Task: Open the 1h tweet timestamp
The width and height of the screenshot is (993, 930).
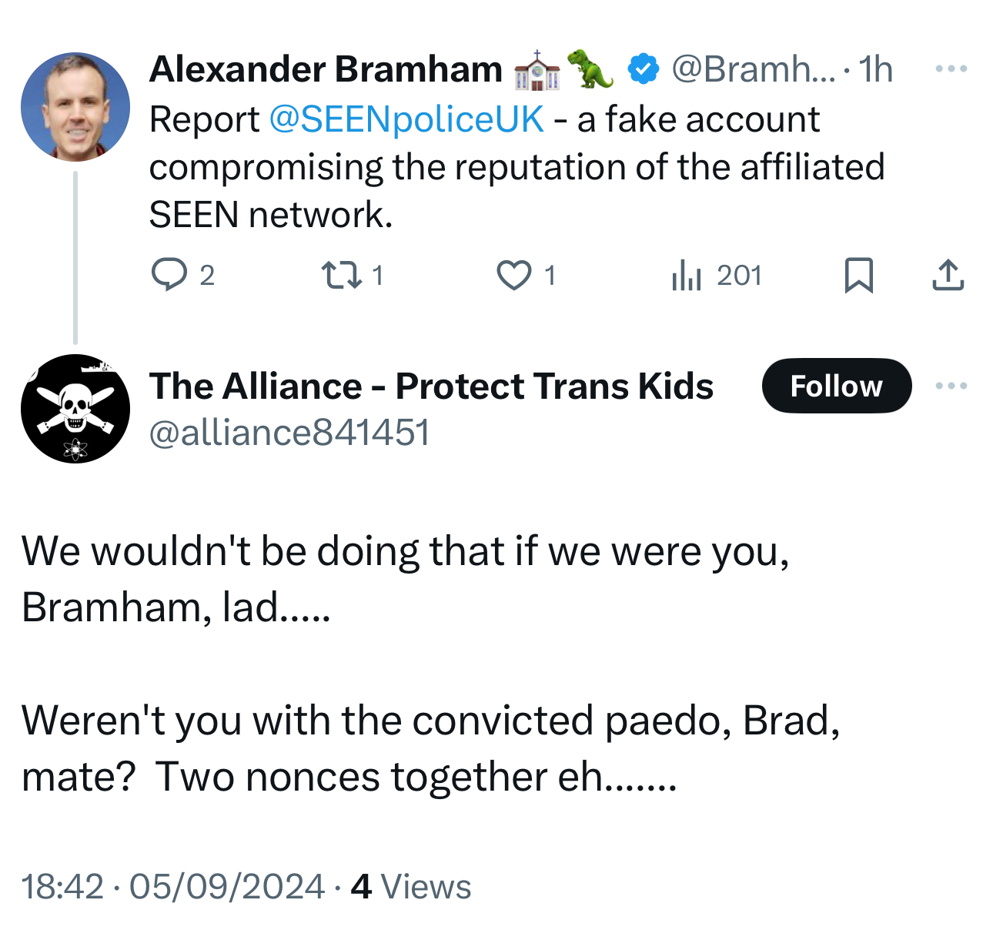Action: point(876,69)
